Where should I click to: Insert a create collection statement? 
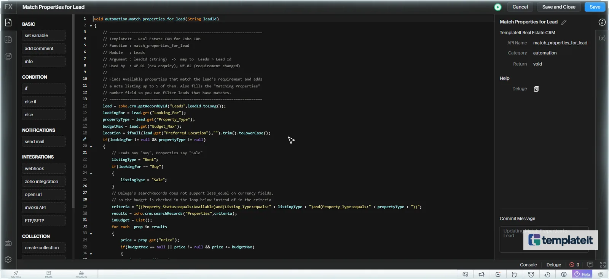(43, 247)
